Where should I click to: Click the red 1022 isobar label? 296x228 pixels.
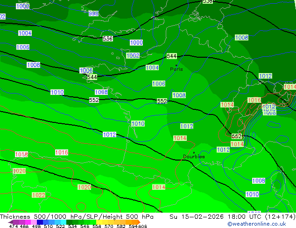[38, 195]
